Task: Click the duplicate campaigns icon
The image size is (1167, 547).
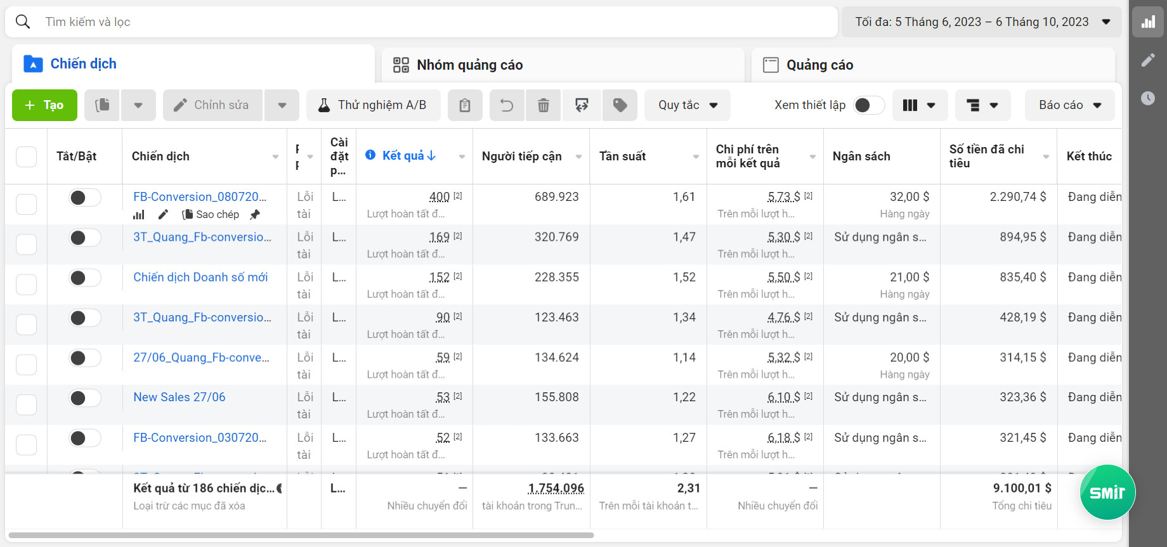Action: (102, 105)
